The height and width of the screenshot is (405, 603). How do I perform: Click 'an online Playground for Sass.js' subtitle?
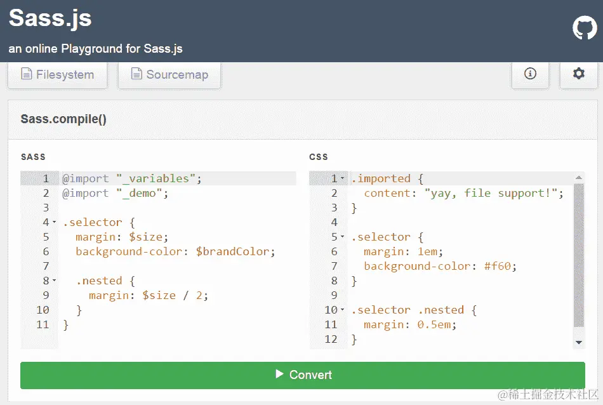(95, 49)
